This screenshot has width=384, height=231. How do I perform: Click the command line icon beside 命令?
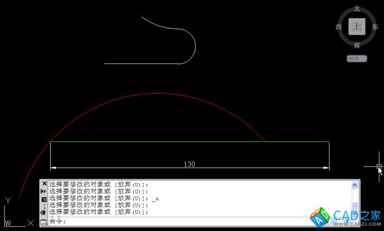pyautogui.click(x=44, y=222)
